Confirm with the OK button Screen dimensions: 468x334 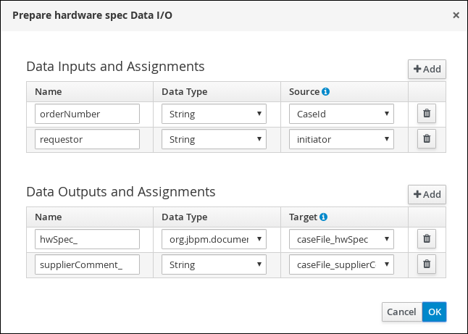point(434,312)
